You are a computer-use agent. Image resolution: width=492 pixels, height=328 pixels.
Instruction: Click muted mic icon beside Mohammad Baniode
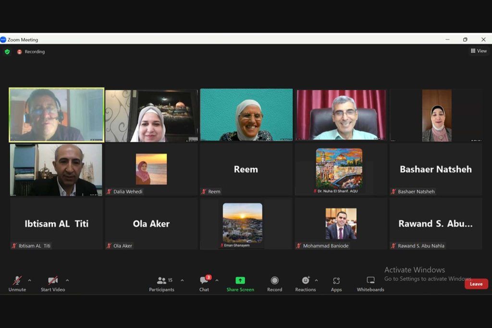pos(298,246)
